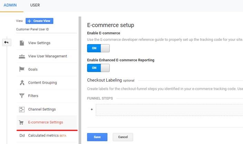Create a new view
243x144 pixels.
[39, 21]
